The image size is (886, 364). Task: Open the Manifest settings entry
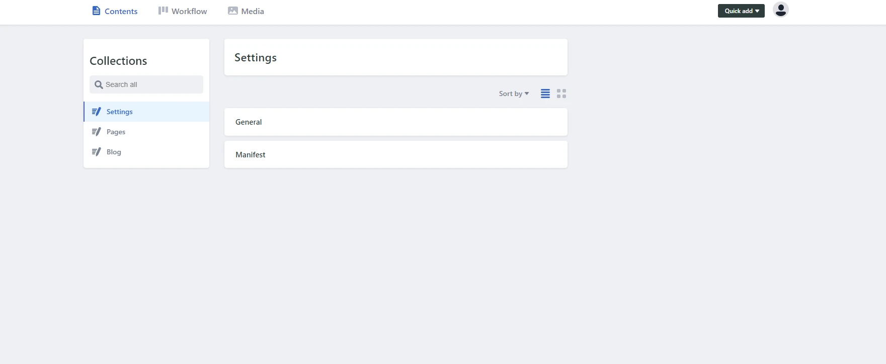(x=395, y=154)
